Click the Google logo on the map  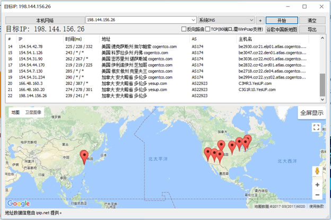[x=19, y=203]
